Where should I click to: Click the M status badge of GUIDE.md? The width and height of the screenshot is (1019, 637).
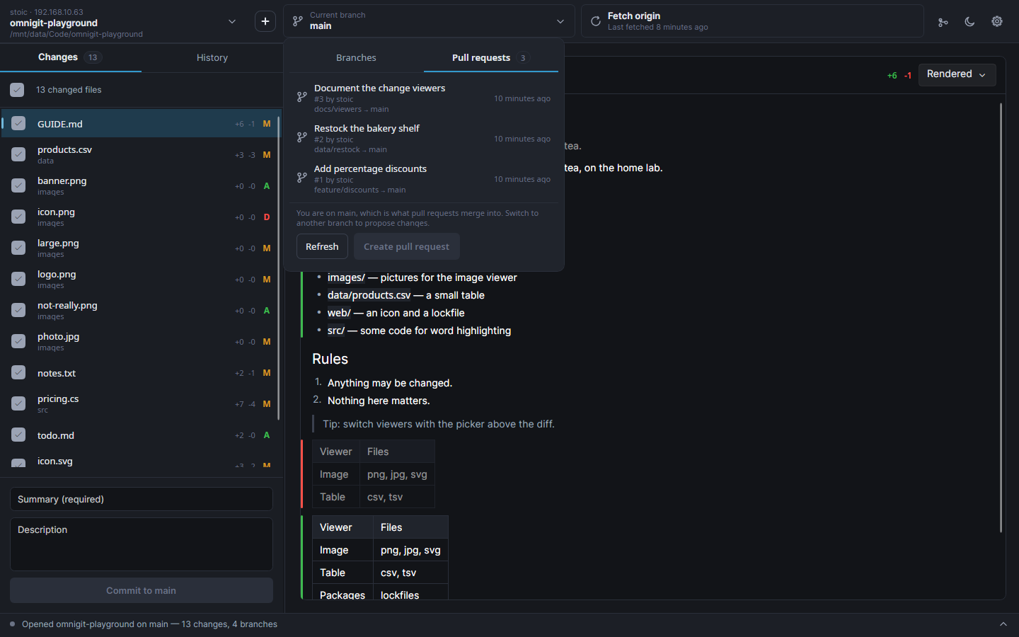(x=267, y=124)
